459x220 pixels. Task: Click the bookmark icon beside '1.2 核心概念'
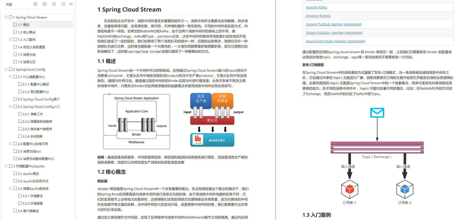(15, 32)
